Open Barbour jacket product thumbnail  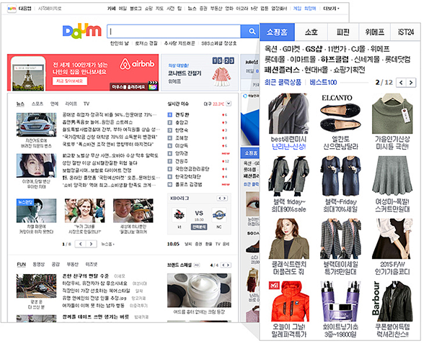392,301
